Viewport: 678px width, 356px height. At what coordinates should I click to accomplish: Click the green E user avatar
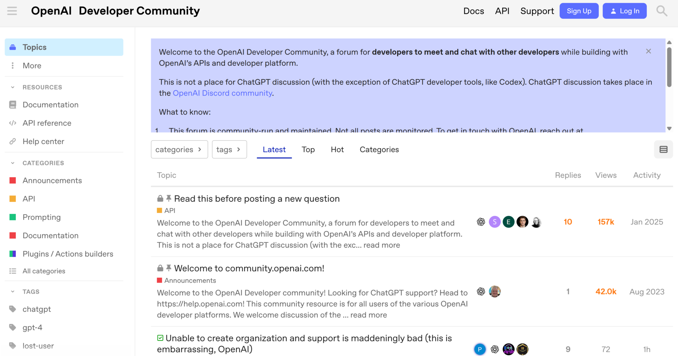point(508,222)
